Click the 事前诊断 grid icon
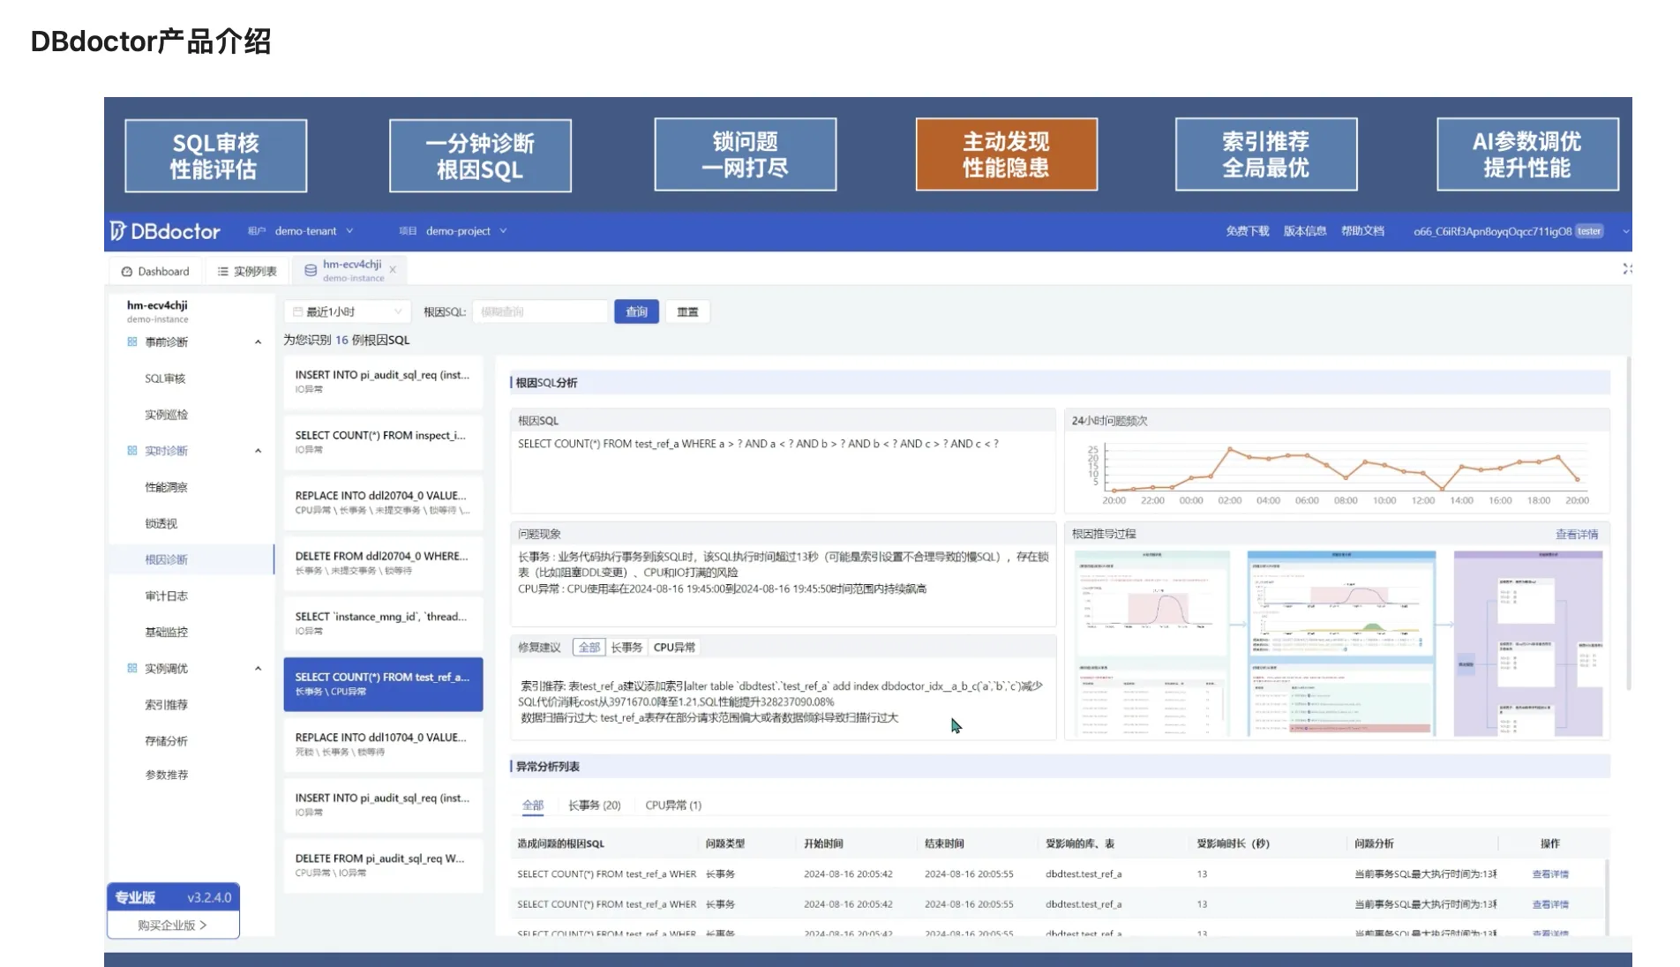 132,341
